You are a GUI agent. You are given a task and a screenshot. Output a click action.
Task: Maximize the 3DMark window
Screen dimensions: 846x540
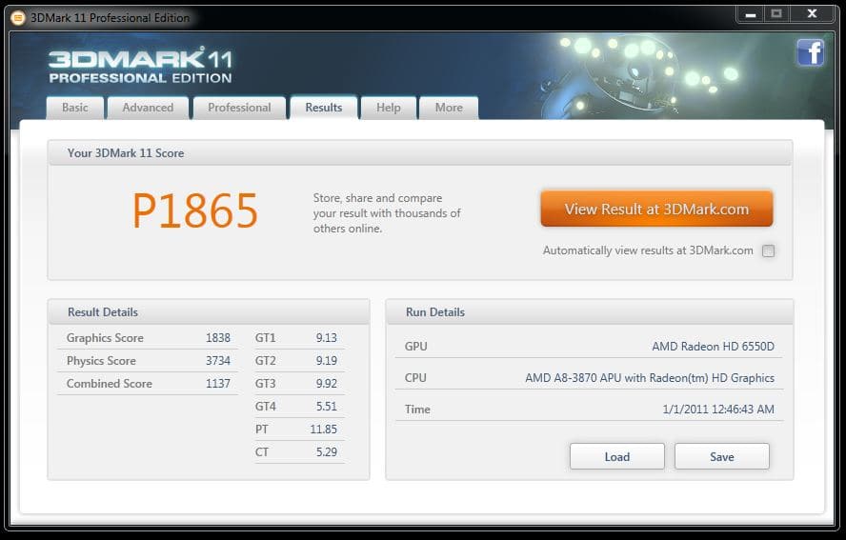(776, 14)
